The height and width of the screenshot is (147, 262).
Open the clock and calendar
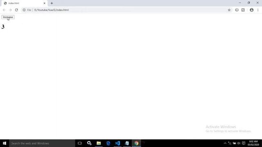(x=253, y=143)
